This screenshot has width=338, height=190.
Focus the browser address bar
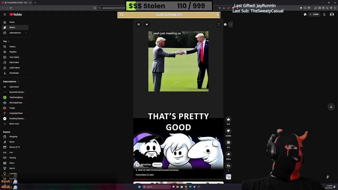tap(114, 8)
